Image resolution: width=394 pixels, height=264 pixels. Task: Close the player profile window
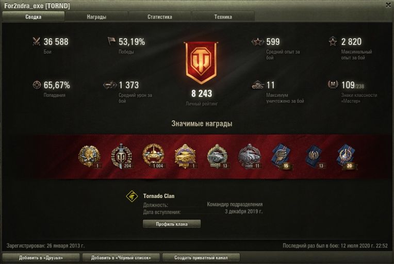click(388, 5)
